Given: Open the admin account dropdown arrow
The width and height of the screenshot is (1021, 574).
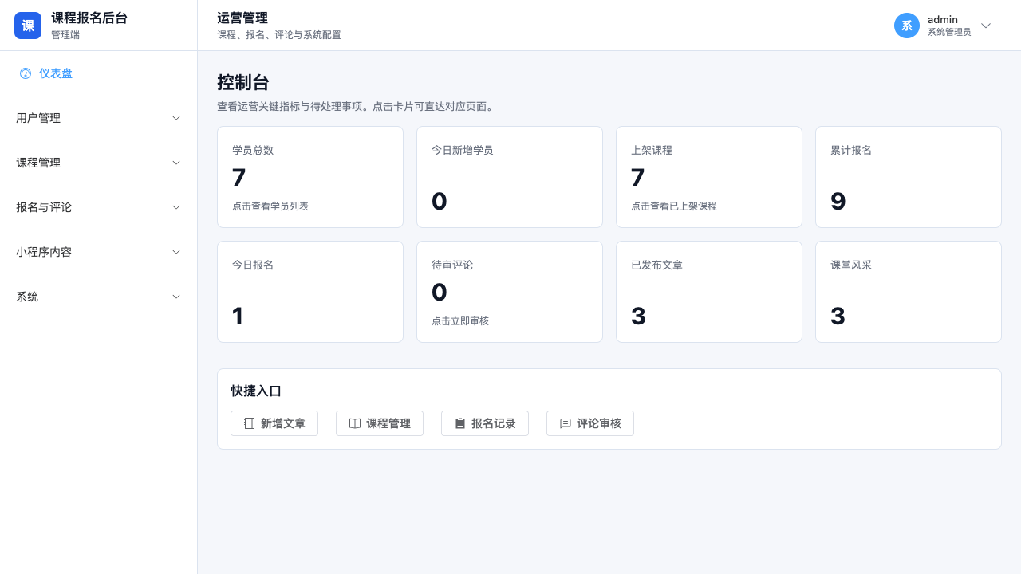Looking at the screenshot, I should [x=986, y=26].
